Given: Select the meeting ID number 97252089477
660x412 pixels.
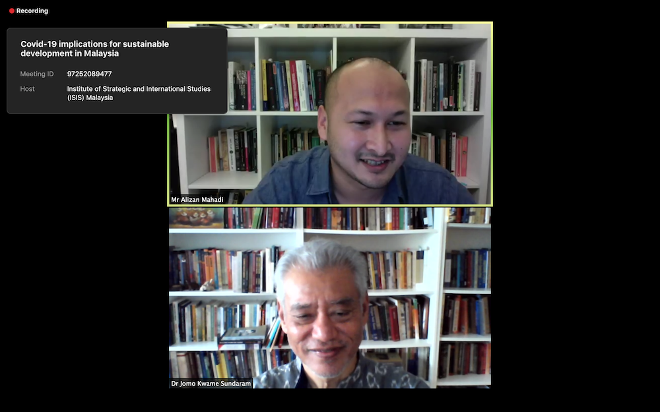Looking at the screenshot, I should pyautogui.click(x=89, y=74).
